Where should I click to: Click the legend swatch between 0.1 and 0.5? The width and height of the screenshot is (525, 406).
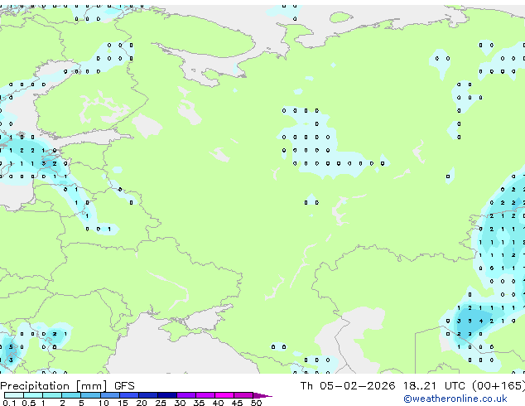14,395
